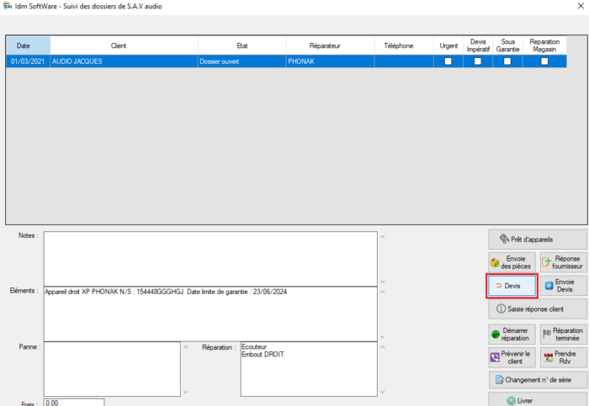Click the Notes scrollbar down arrow
589x406 pixels.
click(x=382, y=282)
